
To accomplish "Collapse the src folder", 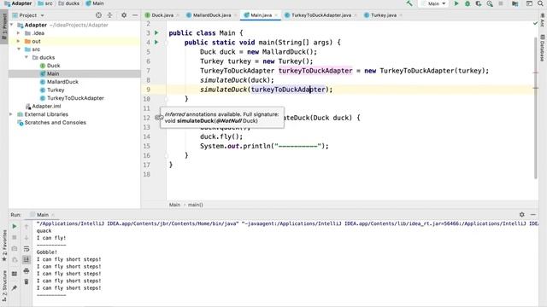I will coord(19,49).
